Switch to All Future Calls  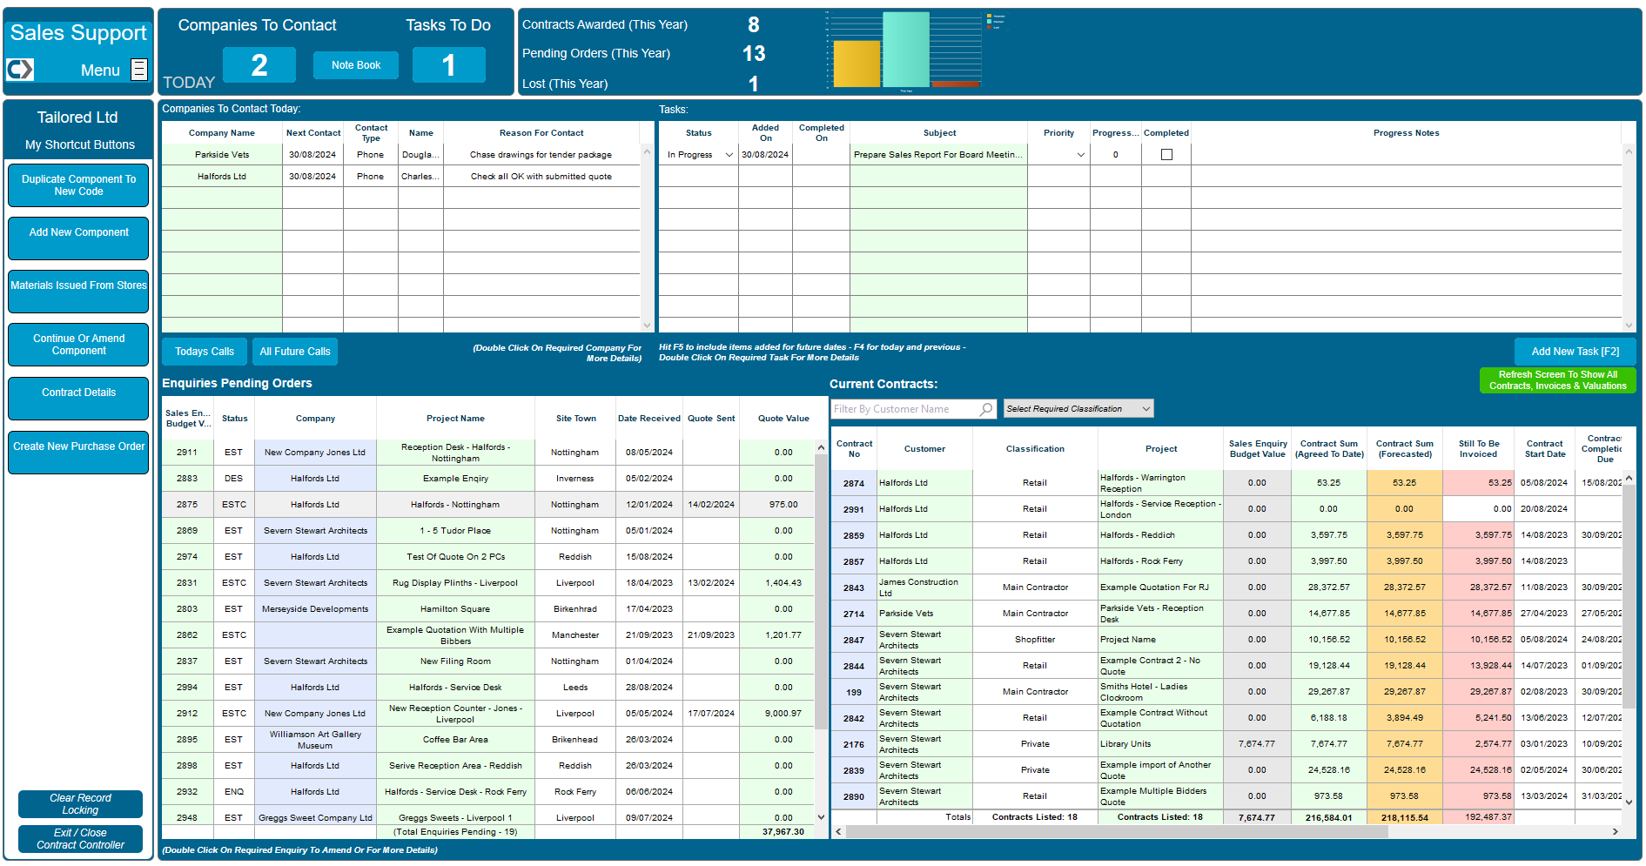click(x=294, y=352)
